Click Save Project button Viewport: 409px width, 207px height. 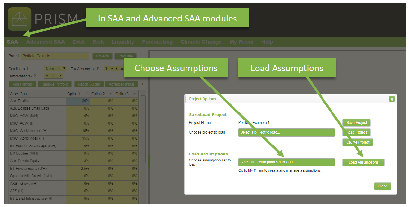click(x=357, y=123)
